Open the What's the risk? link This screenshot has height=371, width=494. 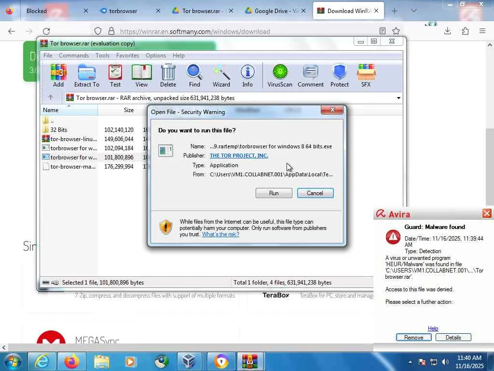pyautogui.click(x=220, y=234)
